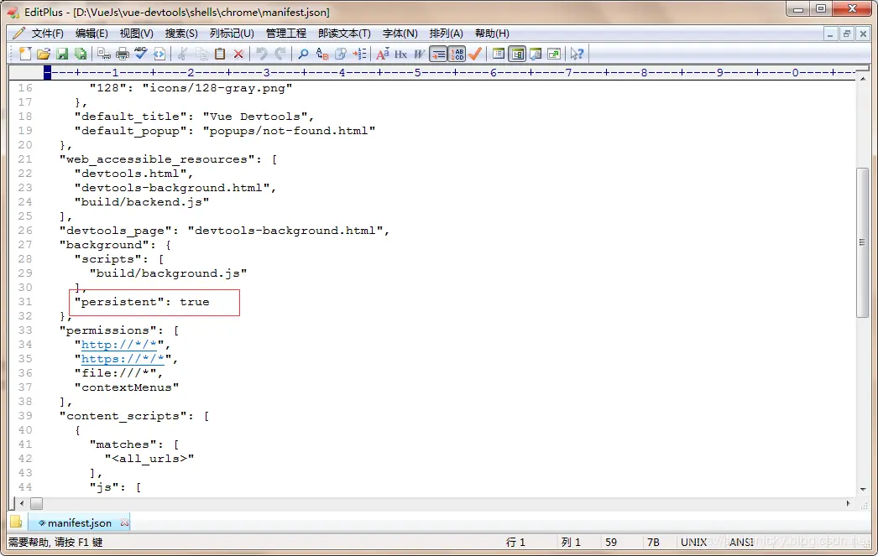Toggle line numbers display

(x=457, y=54)
